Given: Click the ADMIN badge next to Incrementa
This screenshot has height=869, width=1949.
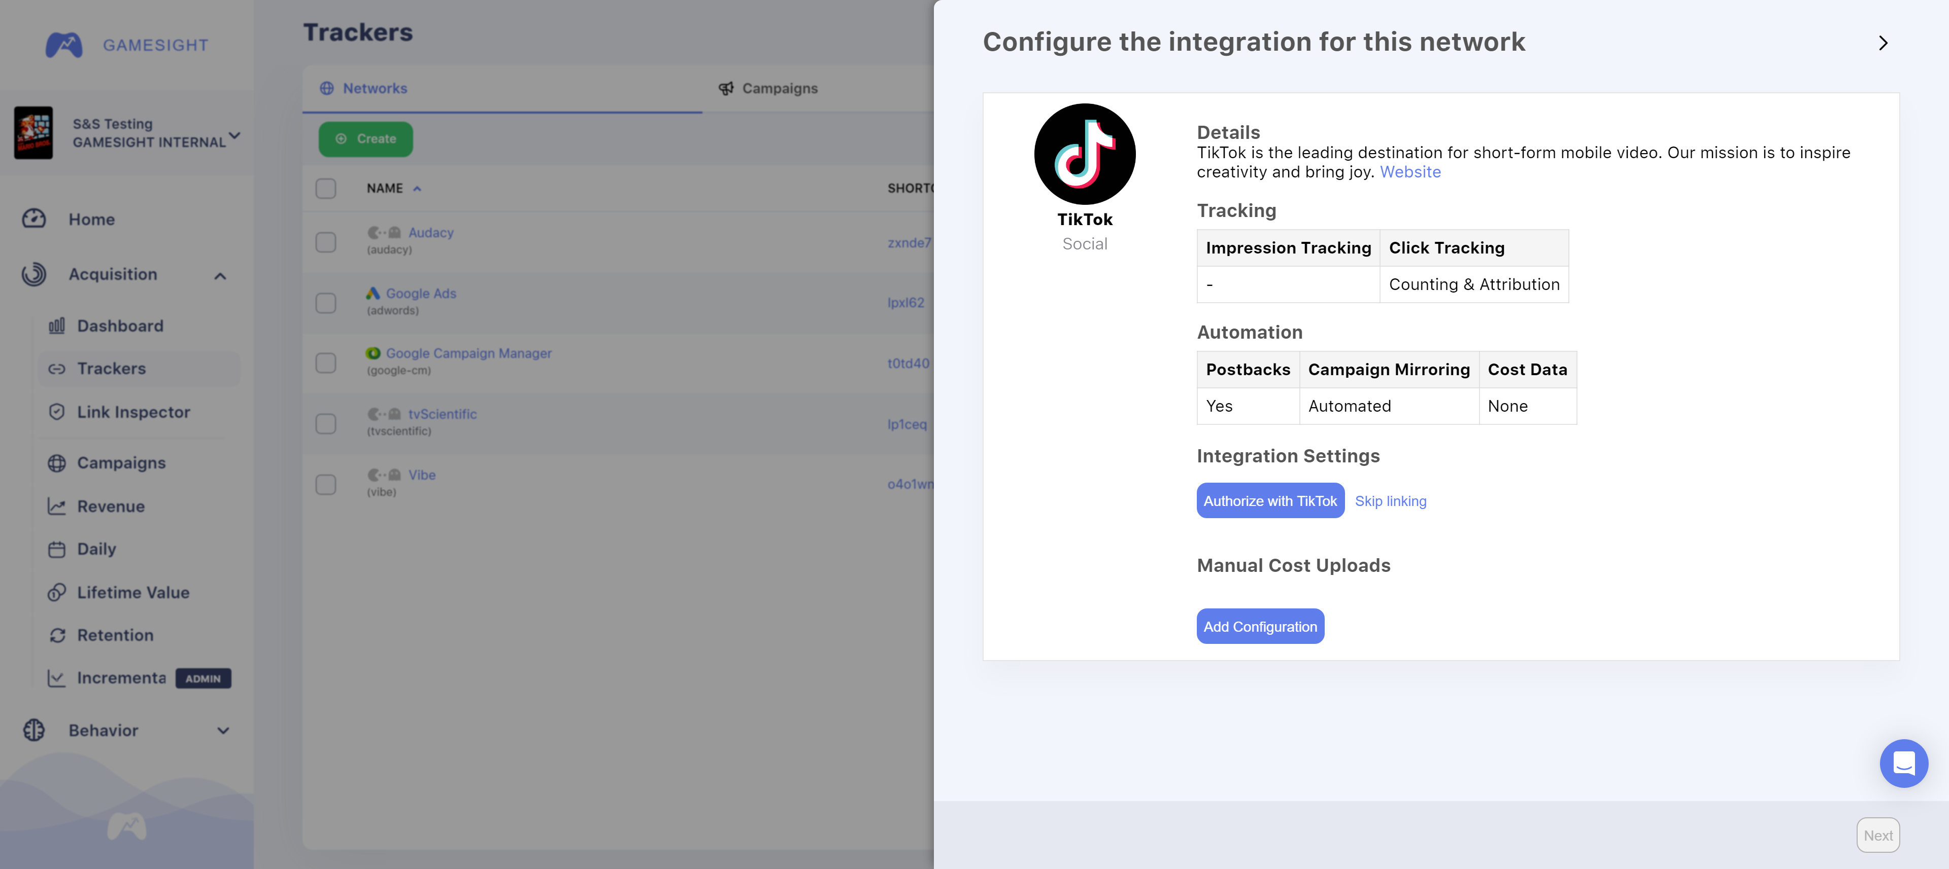Looking at the screenshot, I should pyautogui.click(x=203, y=678).
